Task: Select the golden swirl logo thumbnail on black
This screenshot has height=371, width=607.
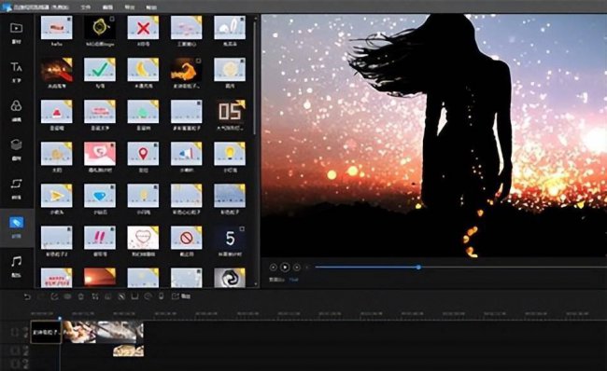Action: click(100, 28)
